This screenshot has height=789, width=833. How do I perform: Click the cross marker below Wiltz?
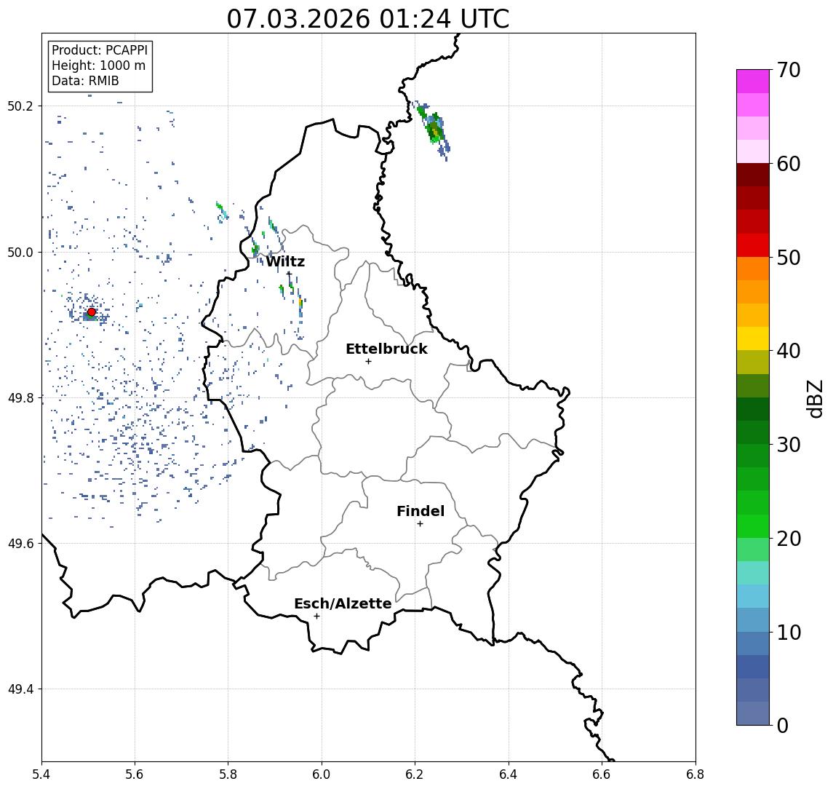289,274
